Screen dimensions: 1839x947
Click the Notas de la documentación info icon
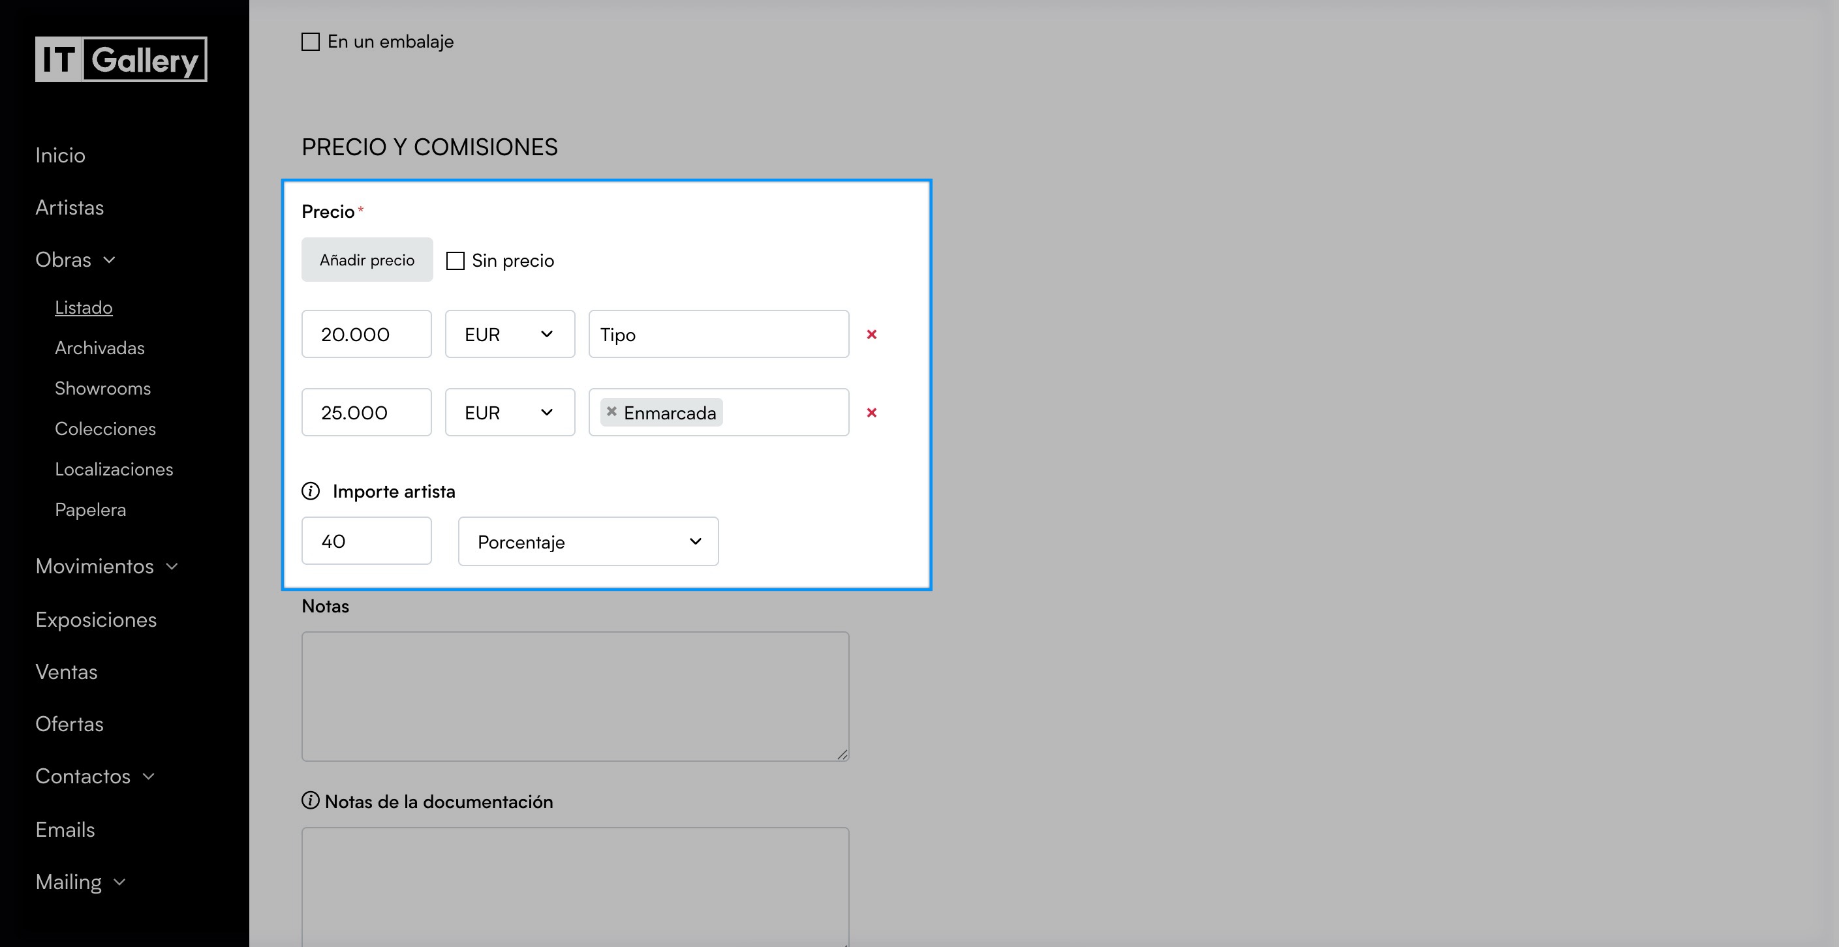[311, 801]
